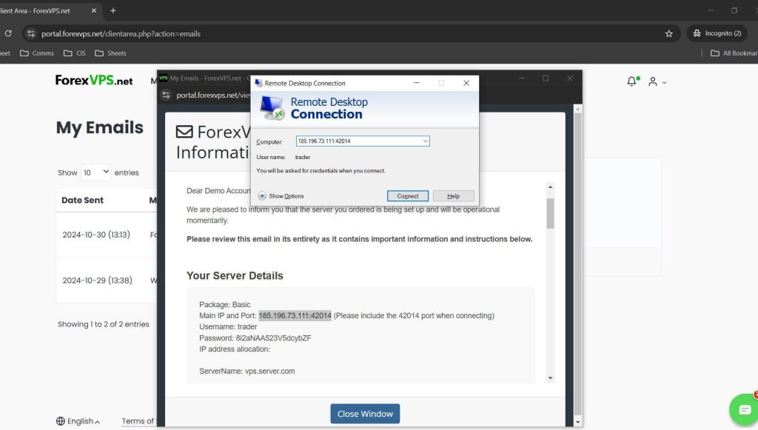Click Connect in Remote Desktop Connection
Screen dimensions: 758x430
coord(408,195)
